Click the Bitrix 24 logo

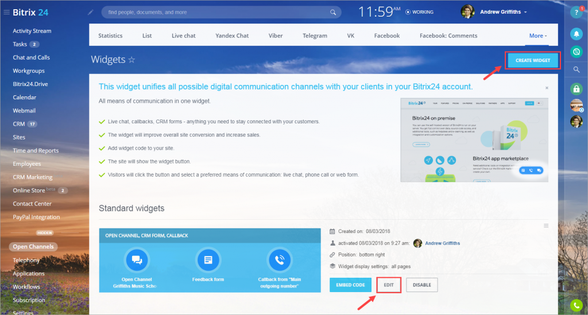30,13
